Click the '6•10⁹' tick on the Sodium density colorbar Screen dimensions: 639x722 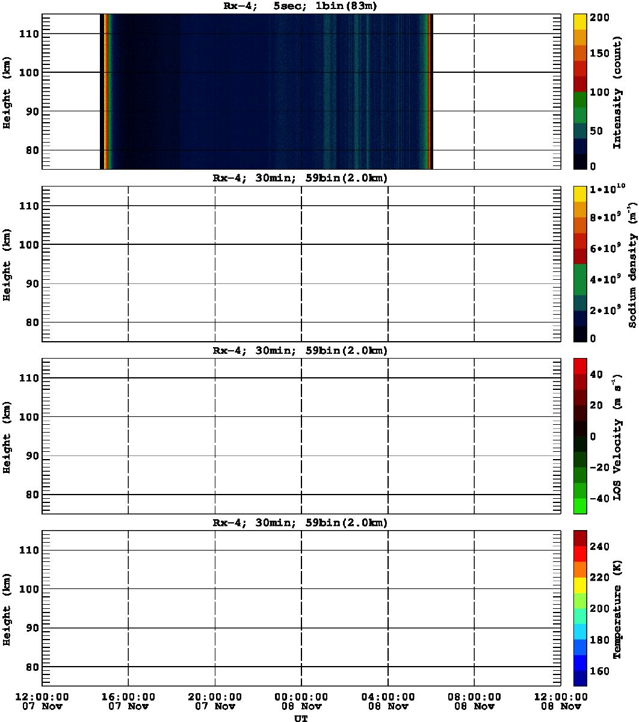(605, 248)
